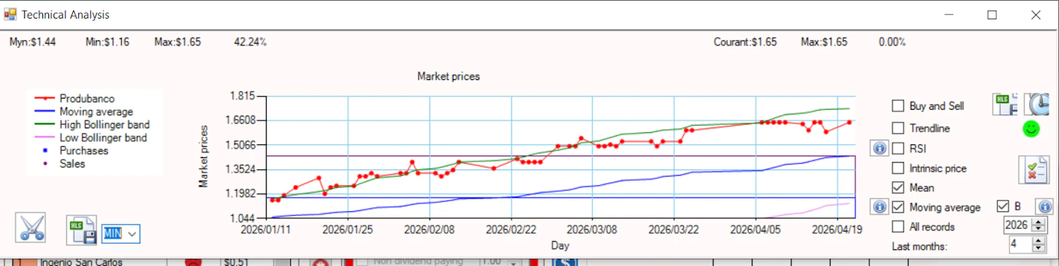Check the Intrinsic price option

click(898, 168)
